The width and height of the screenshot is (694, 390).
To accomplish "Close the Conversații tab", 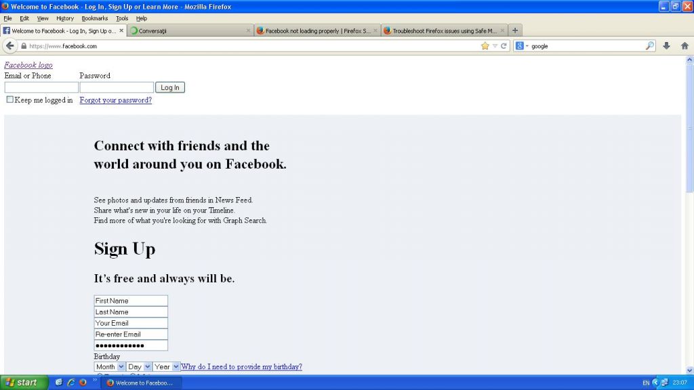I will [248, 30].
